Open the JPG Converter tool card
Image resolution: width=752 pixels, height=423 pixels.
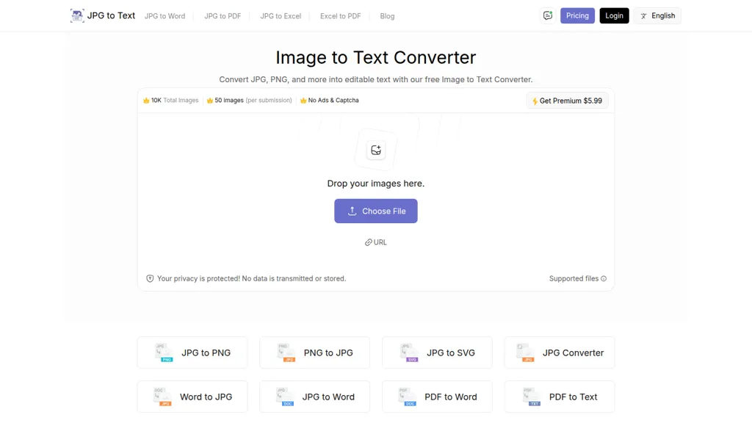(x=560, y=353)
